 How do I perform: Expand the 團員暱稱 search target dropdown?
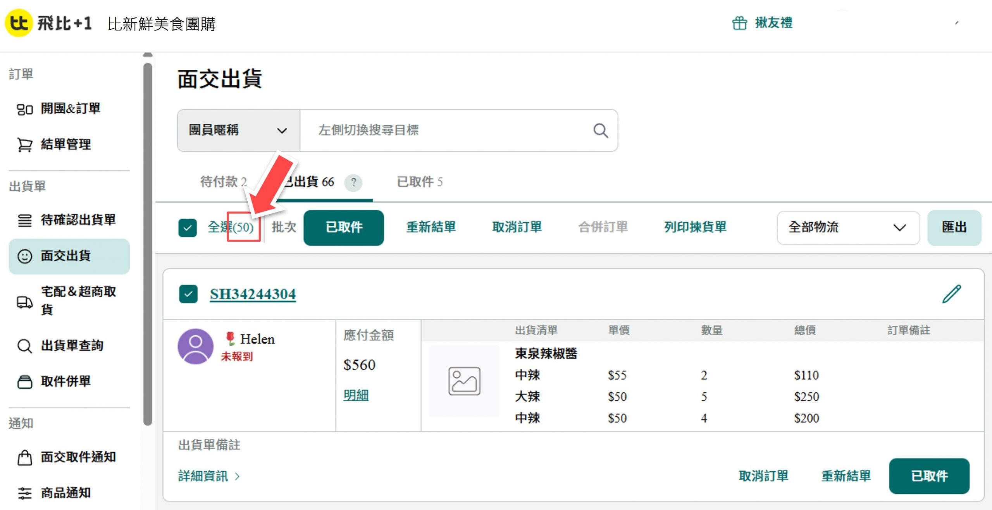[x=238, y=131]
